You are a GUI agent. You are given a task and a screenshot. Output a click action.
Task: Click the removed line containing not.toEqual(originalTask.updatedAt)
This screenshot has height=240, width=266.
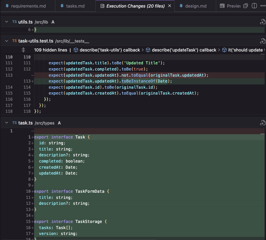(149, 75)
